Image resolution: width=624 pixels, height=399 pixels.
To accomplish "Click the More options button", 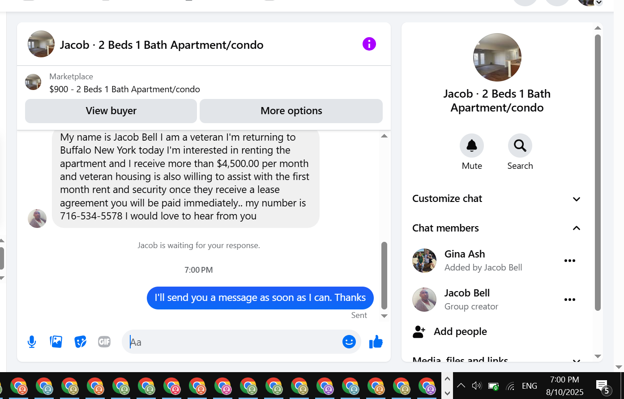I will [x=291, y=111].
